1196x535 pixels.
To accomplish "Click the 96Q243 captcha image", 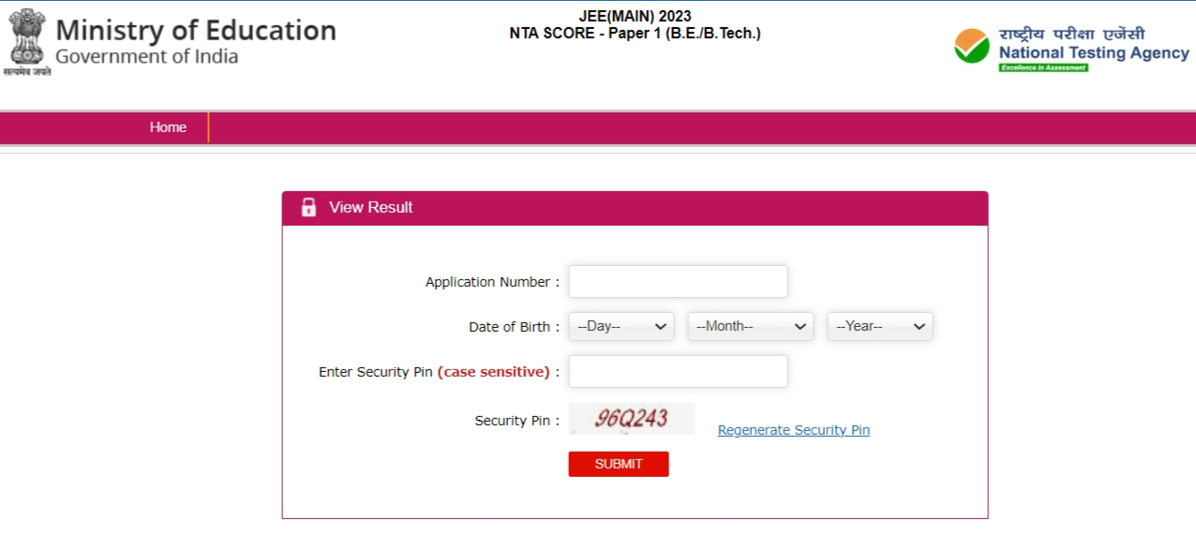I will coord(632,419).
